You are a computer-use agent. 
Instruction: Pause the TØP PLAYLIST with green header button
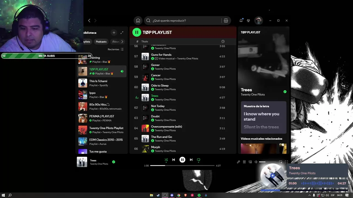(137, 32)
